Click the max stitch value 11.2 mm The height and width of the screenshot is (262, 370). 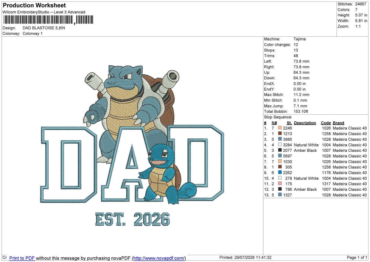[301, 95]
